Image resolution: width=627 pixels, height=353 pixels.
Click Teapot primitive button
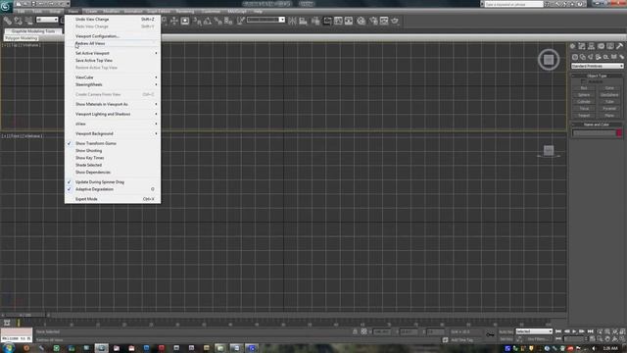584,116
